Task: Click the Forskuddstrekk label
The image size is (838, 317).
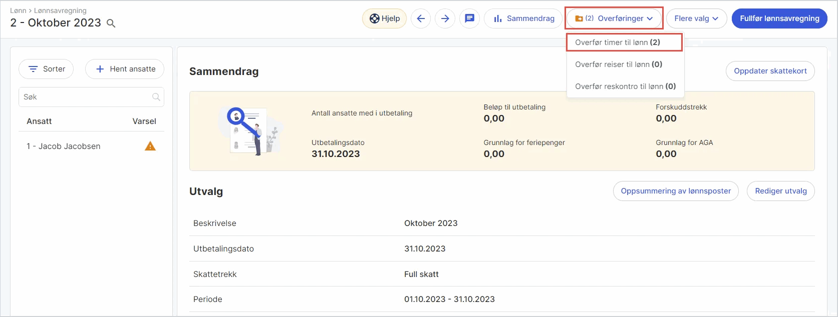Action: (681, 107)
